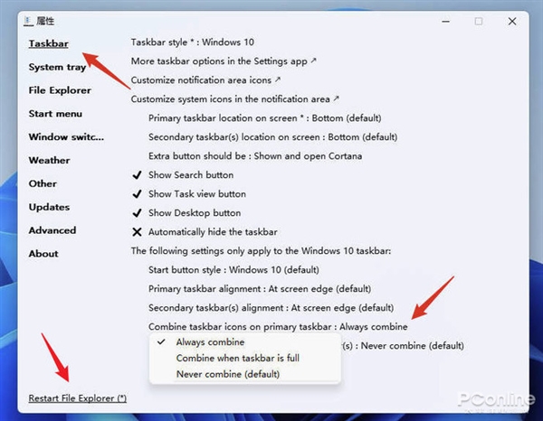
Task: Open the Weather section
Action: tap(49, 161)
